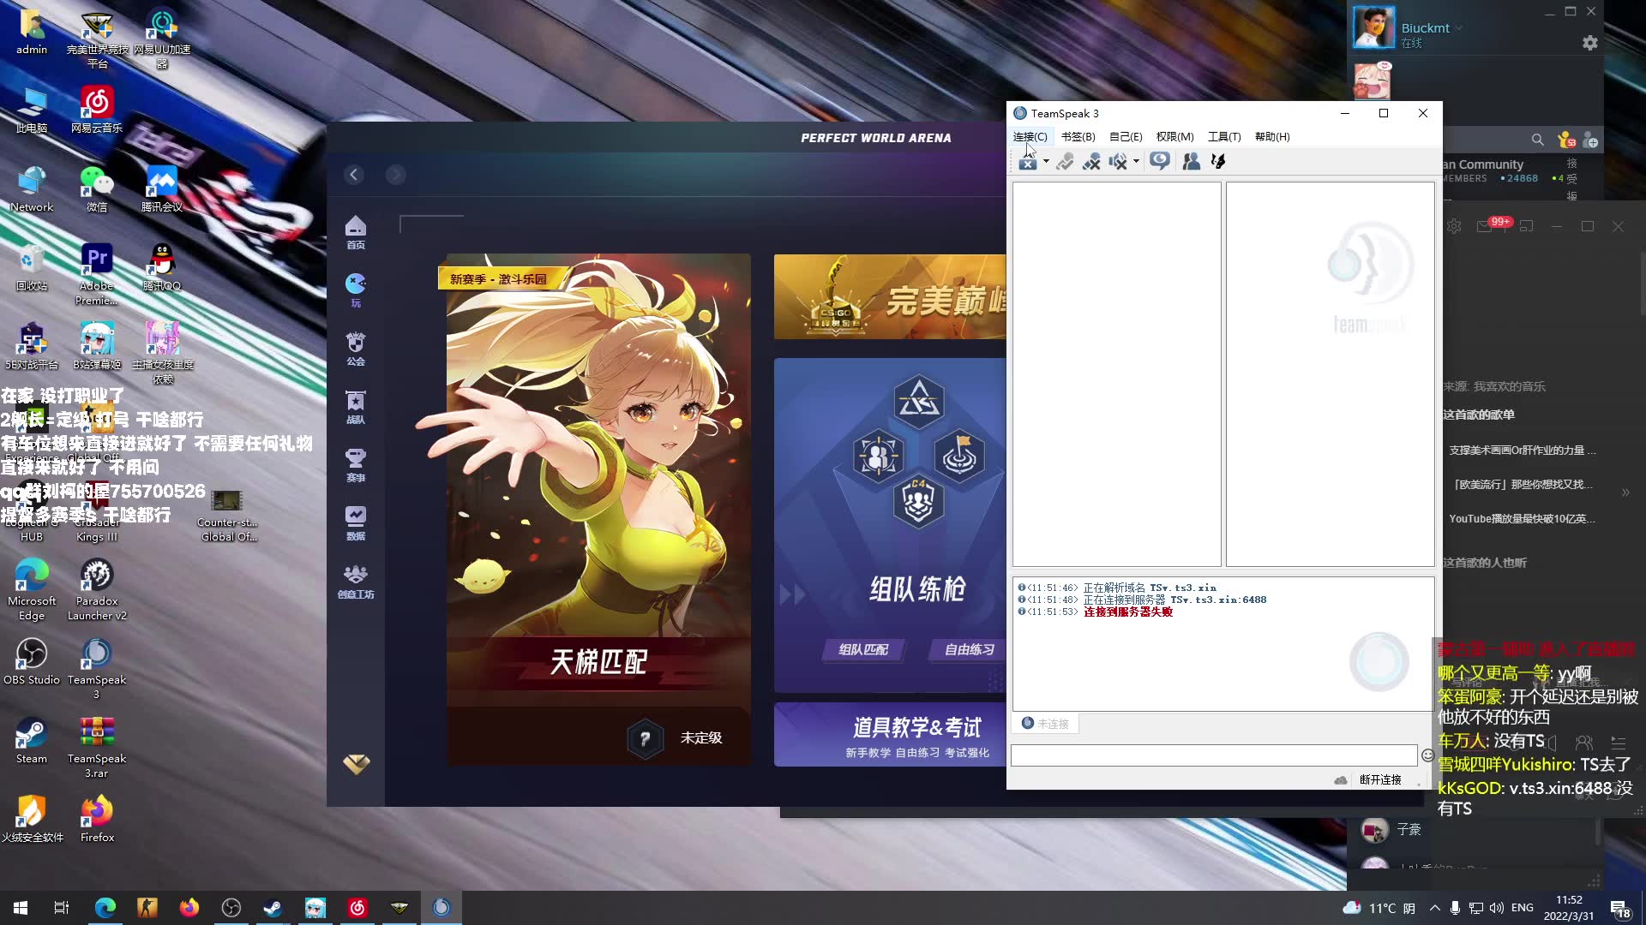Click the add friend icon in Steam
This screenshot has height=925, width=1646.
pos(1591,140)
